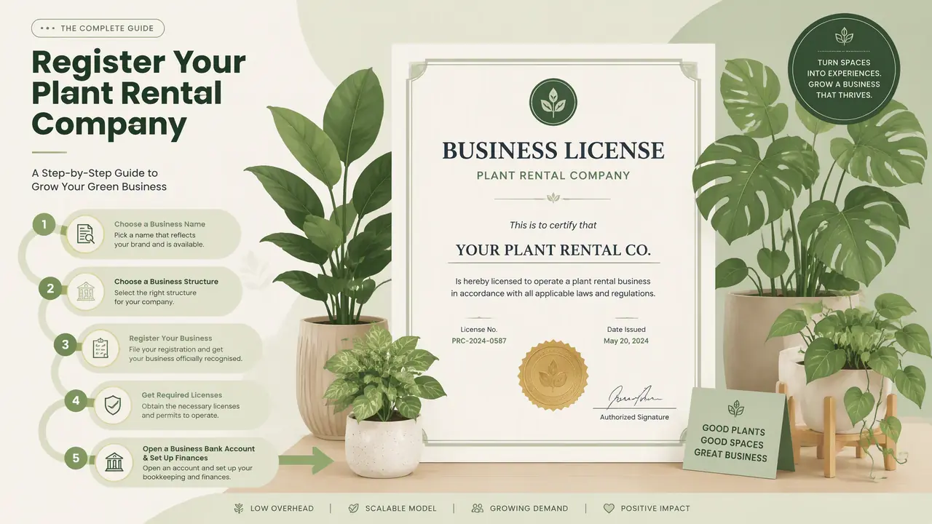Click the icon next to Scalable Model

tap(354, 508)
